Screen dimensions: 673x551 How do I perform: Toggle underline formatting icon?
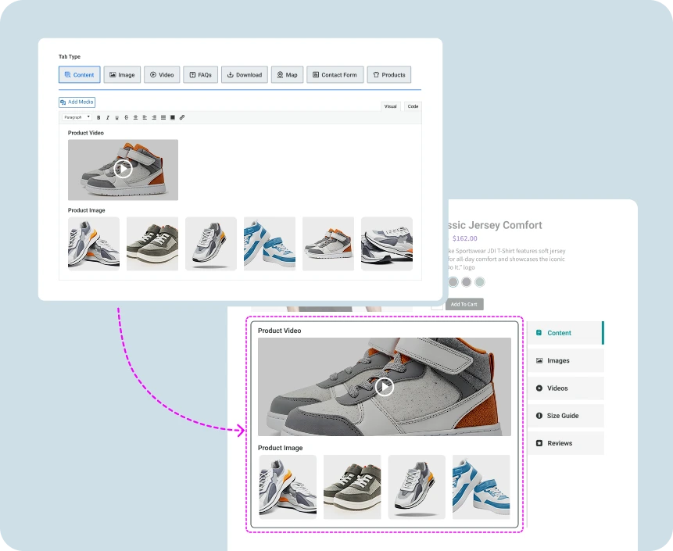117,117
